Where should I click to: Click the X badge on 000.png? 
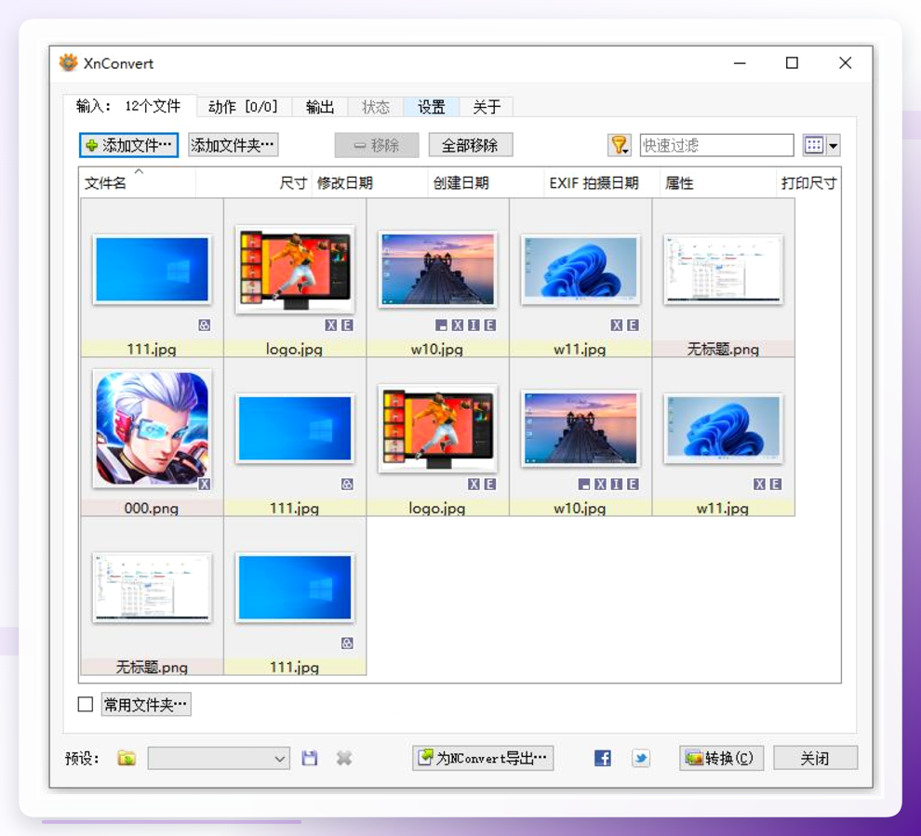point(204,484)
